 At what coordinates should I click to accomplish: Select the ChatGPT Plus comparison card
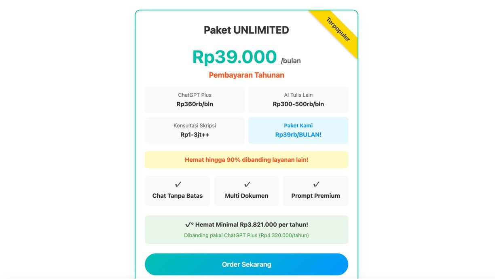coord(195,100)
